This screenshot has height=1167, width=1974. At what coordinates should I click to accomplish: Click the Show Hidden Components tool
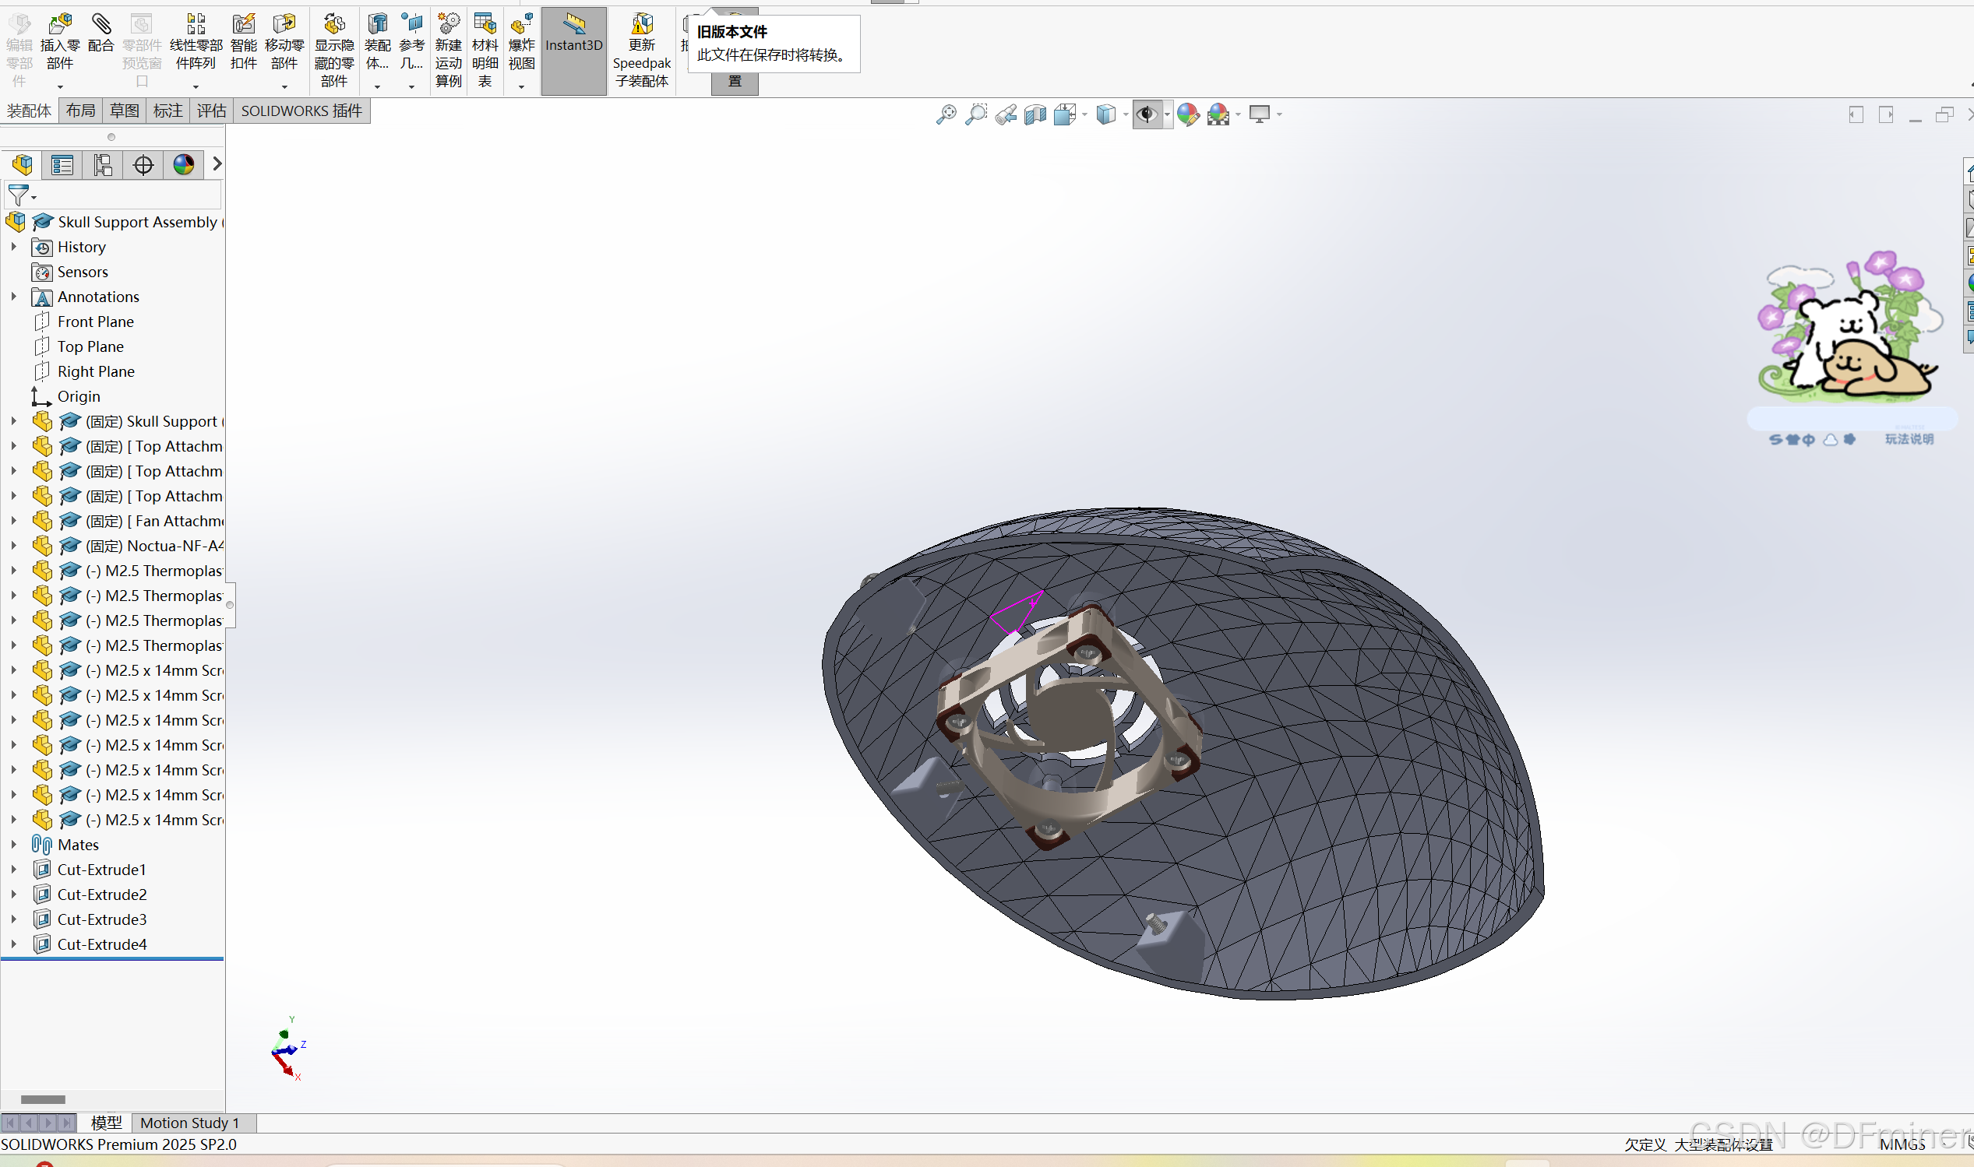click(x=333, y=49)
